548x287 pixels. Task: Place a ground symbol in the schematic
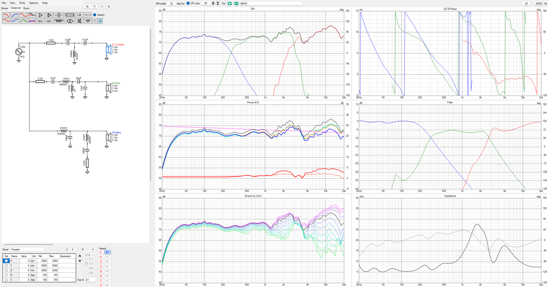pyautogui.click(x=88, y=21)
